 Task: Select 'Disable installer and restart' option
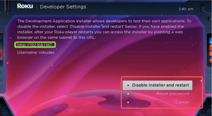(157, 85)
